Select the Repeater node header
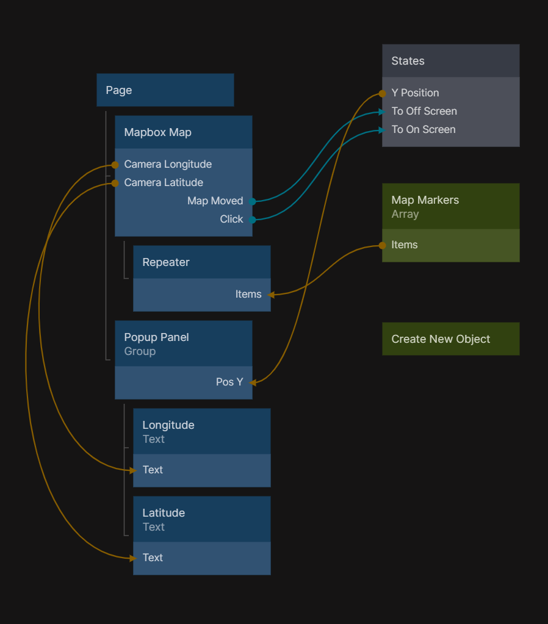The image size is (548, 624). click(201, 262)
